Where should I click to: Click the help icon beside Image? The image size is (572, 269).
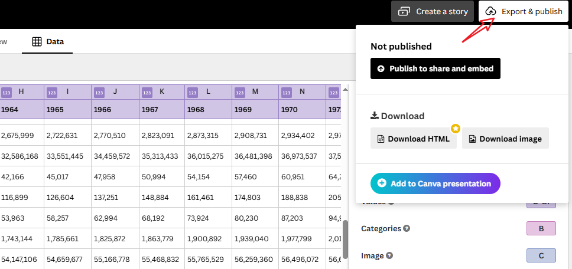pyautogui.click(x=389, y=255)
